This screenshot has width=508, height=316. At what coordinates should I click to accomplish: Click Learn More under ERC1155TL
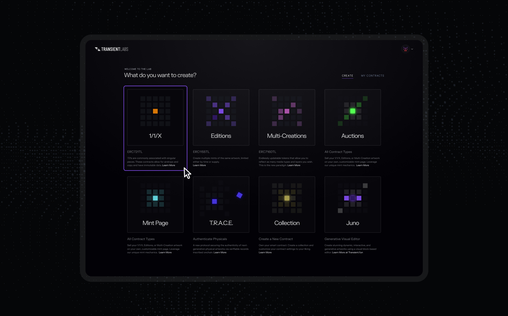(199, 165)
